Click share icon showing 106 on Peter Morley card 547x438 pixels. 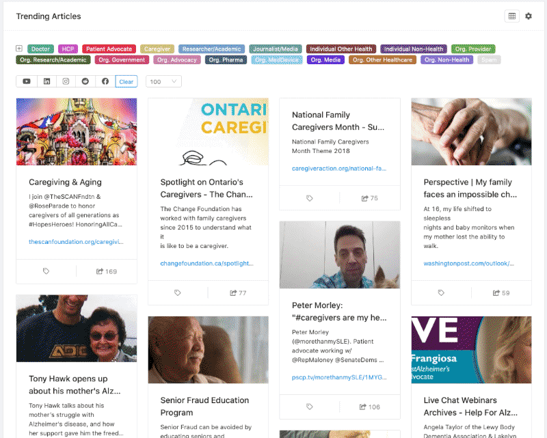coord(369,407)
